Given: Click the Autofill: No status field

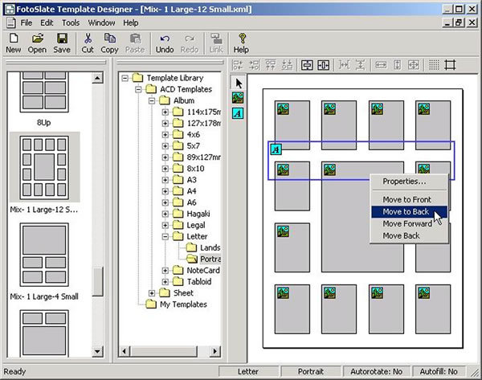Looking at the screenshot, I should [439, 372].
